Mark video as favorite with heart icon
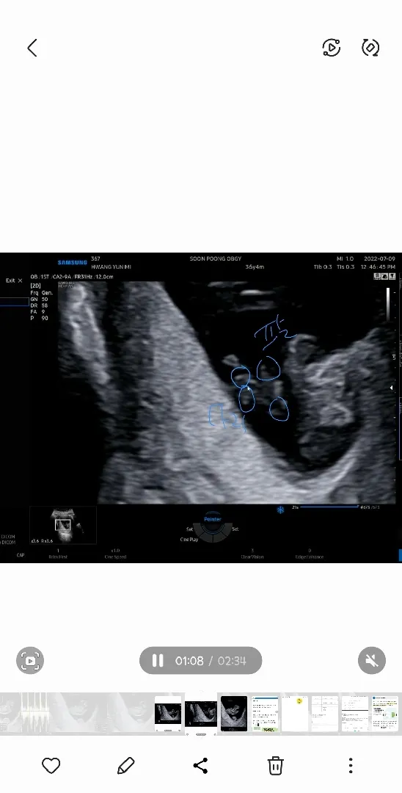The height and width of the screenshot is (793, 402). [x=51, y=765]
